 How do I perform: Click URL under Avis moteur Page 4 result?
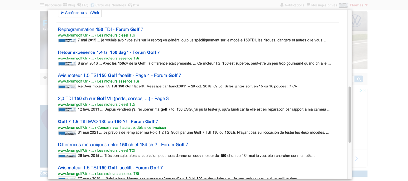coord(98,81)
